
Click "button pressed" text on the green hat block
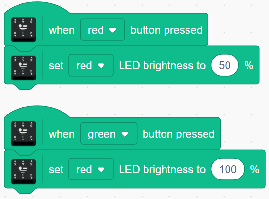[179, 135]
